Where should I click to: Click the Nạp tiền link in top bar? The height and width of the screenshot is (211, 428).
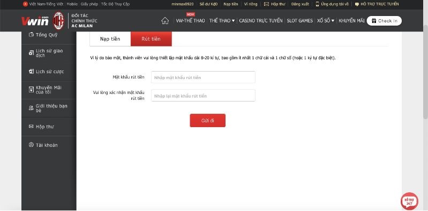pyautogui.click(x=231, y=4)
